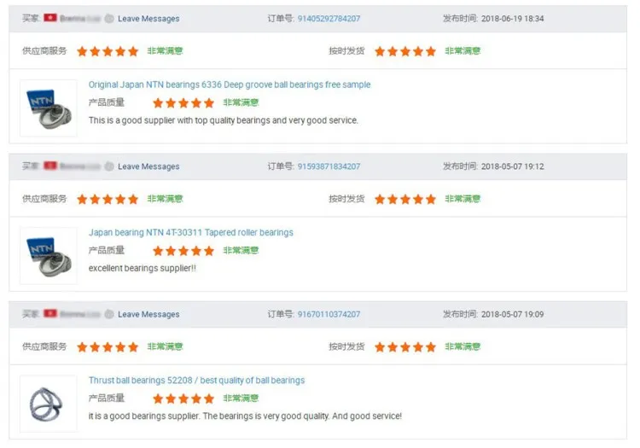Image resolution: width=640 pixels, height=448 pixels.
Task: Open thrust ball bearing 52208 thumbnail
Action: 48,404
